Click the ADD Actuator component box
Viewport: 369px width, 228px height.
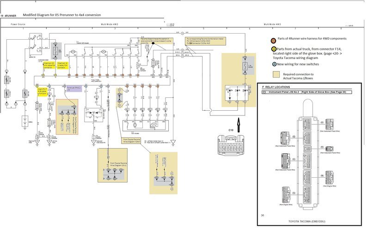(x=146, y=125)
